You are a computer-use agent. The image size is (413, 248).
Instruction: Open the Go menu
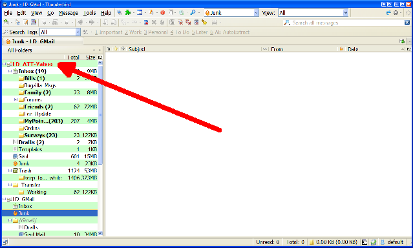point(50,13)
